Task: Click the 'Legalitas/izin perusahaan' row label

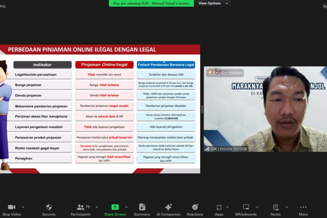Action: click(x=36, y=74)
